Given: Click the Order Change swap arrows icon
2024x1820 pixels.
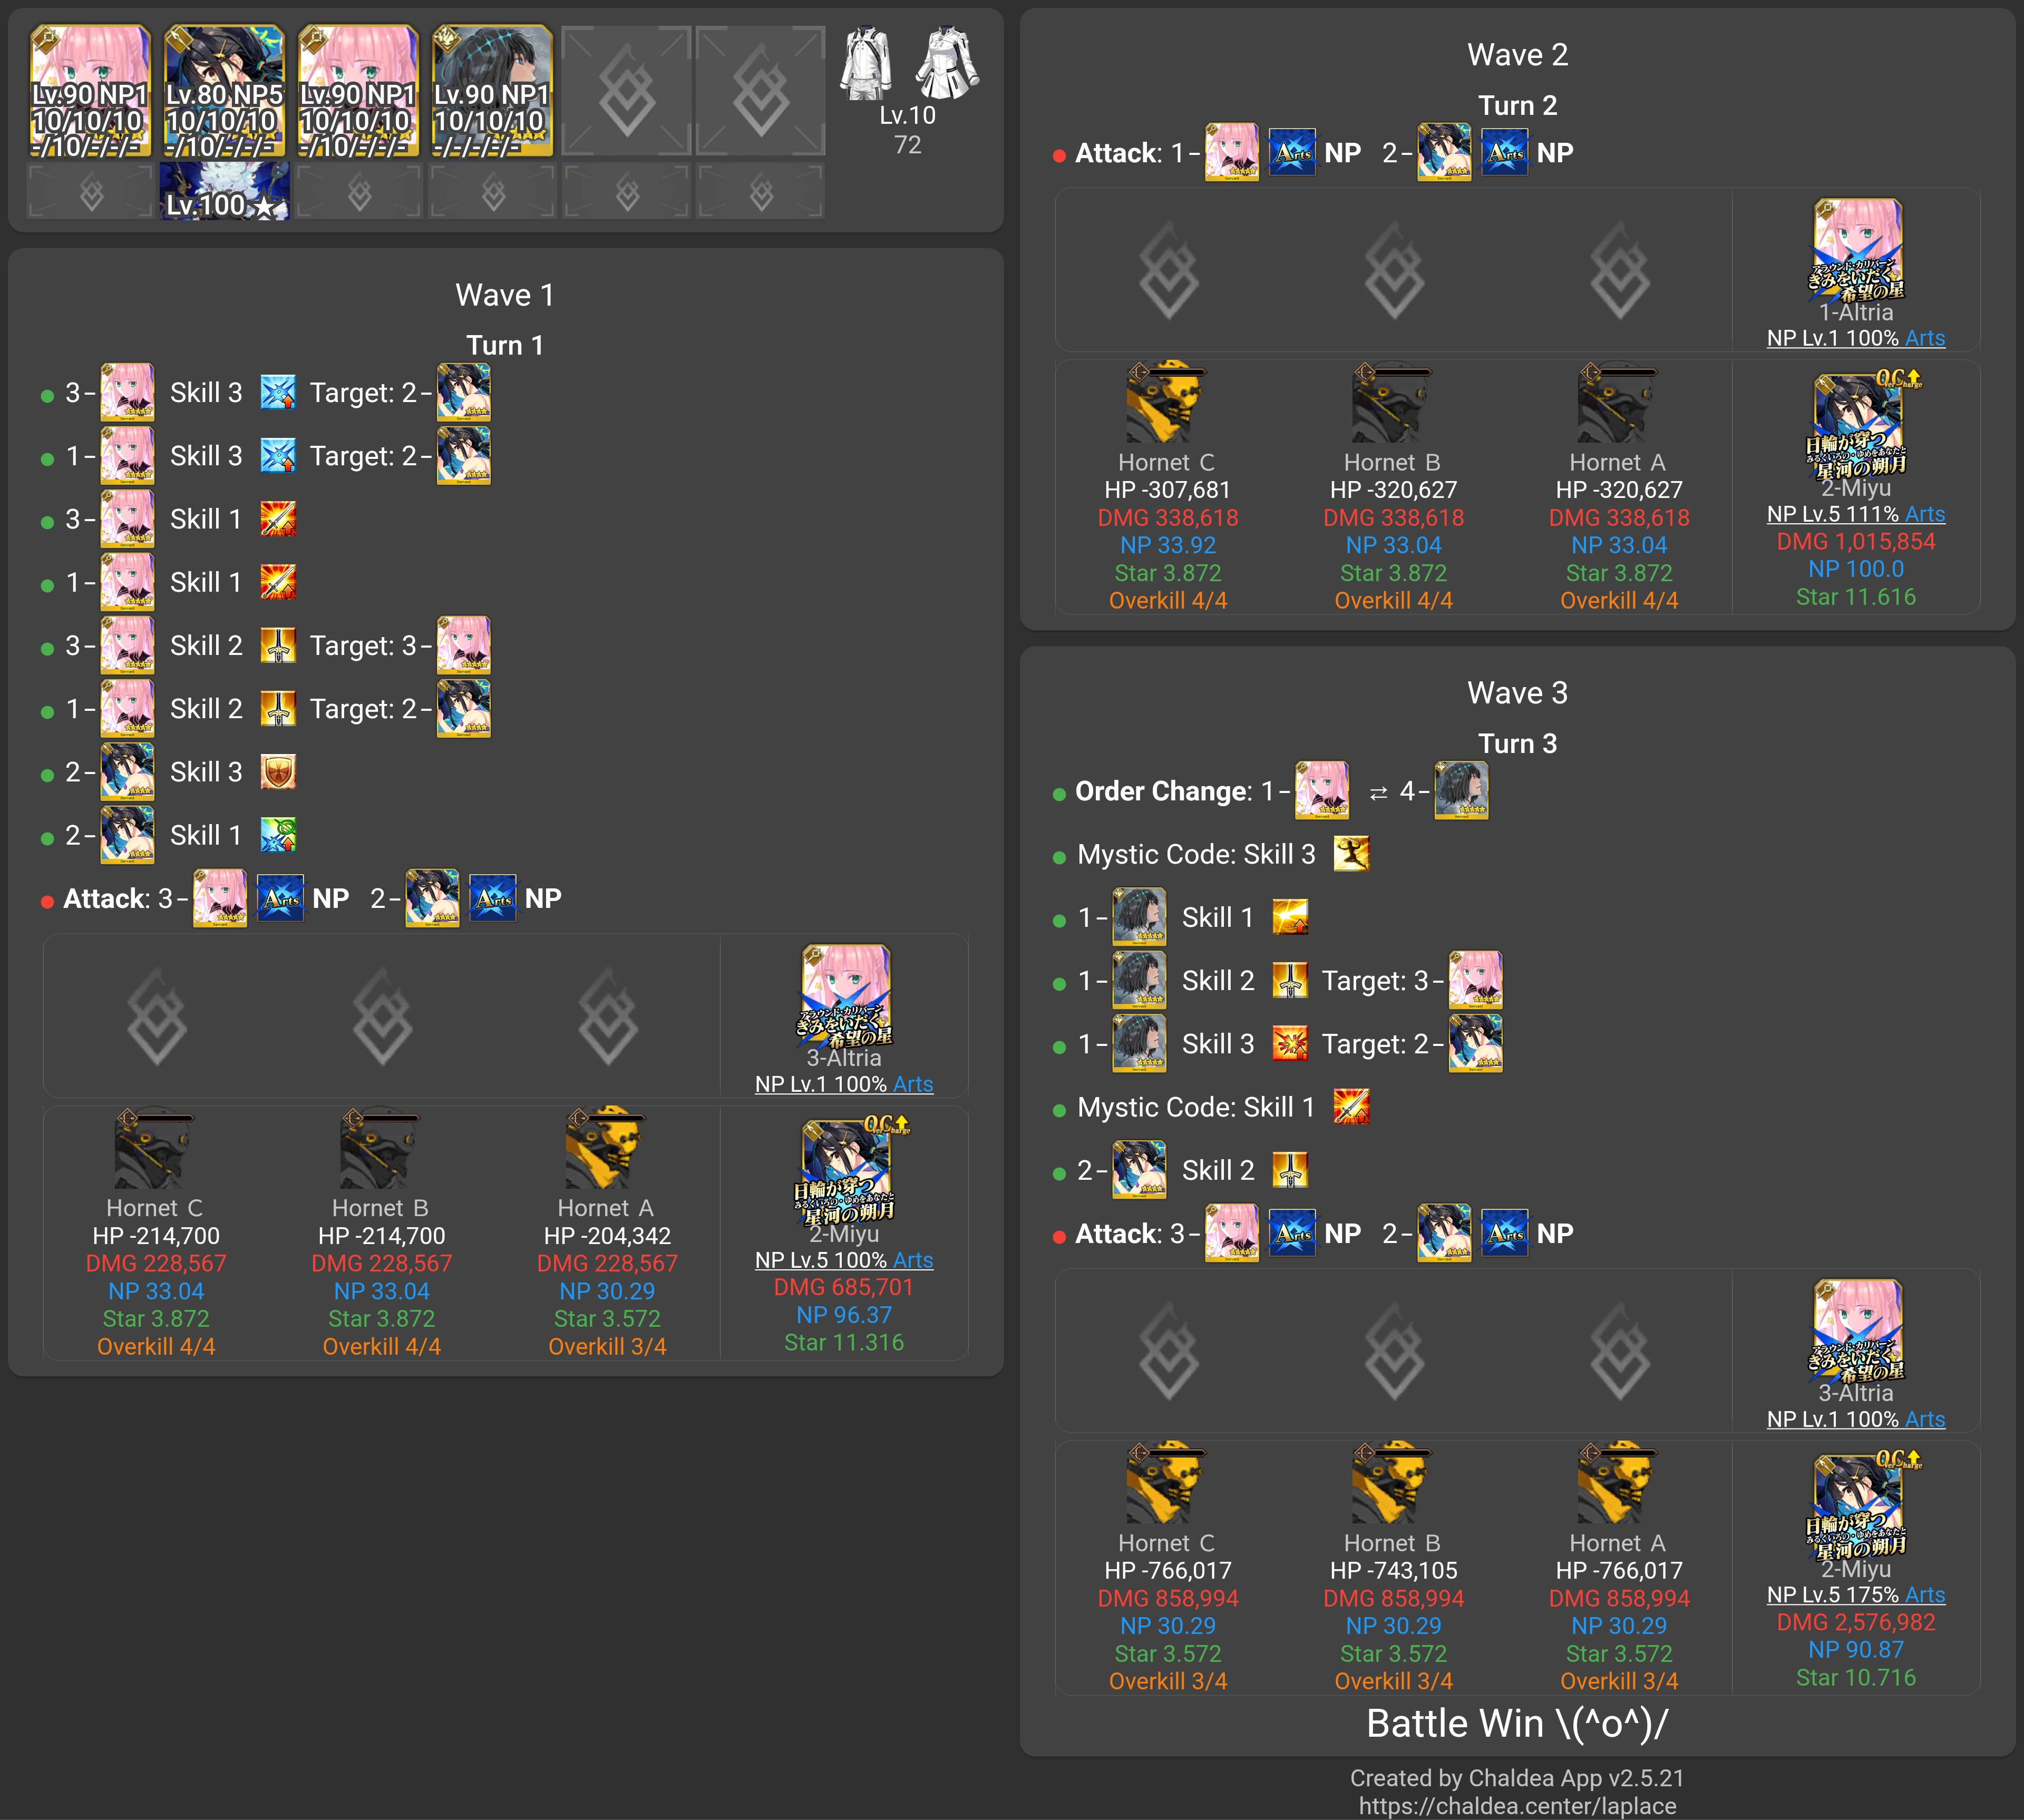Looking at the screenshot, I should coord(1378,793).
